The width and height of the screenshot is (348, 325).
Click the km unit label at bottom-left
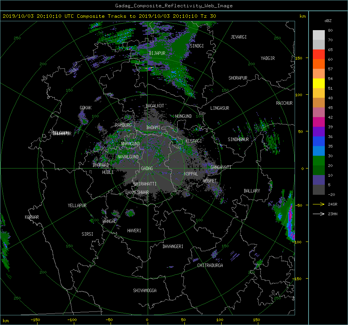5,321
